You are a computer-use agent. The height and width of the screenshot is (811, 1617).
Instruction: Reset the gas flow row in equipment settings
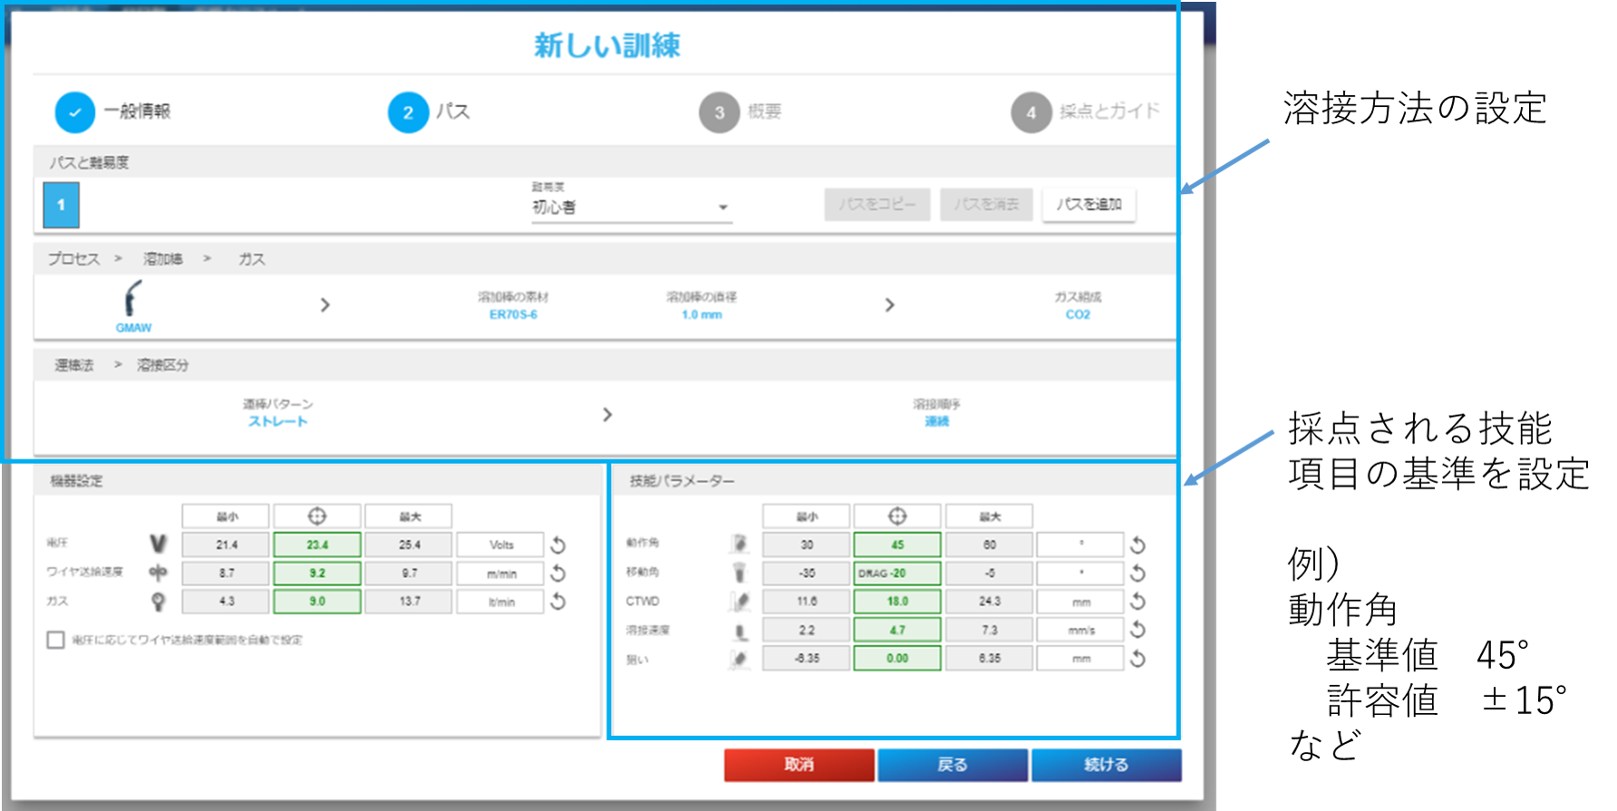click(x=558, y=601)
